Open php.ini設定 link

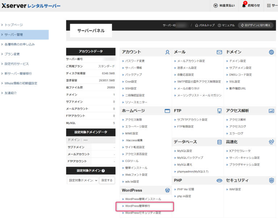[x=184, y=197]
